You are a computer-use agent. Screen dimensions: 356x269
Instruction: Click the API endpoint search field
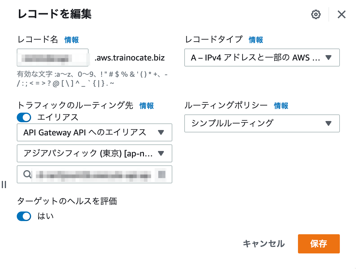point(95,174)
